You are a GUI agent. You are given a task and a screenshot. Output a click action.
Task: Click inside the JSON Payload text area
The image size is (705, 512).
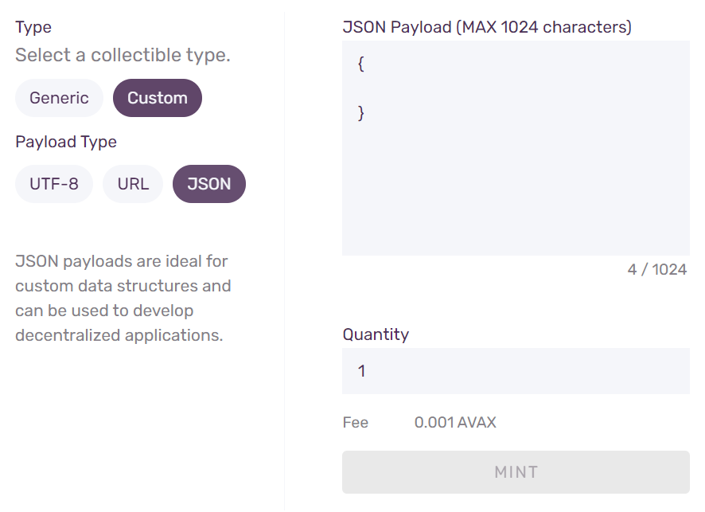516,148
